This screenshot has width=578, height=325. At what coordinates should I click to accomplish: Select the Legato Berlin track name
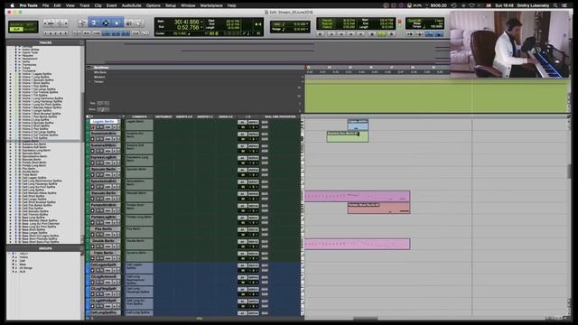104,122
